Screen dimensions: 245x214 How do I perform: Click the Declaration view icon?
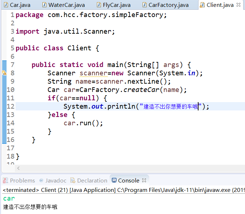[x=73, y=180]
